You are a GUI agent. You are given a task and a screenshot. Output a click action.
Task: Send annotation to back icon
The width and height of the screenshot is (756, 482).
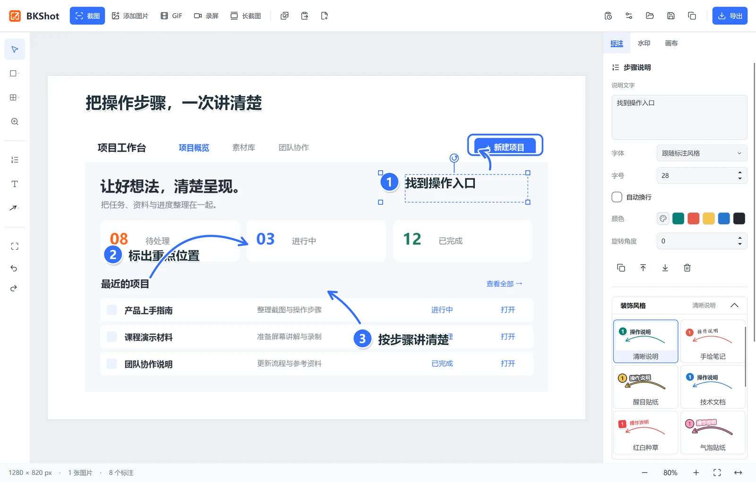pos(665,268)
